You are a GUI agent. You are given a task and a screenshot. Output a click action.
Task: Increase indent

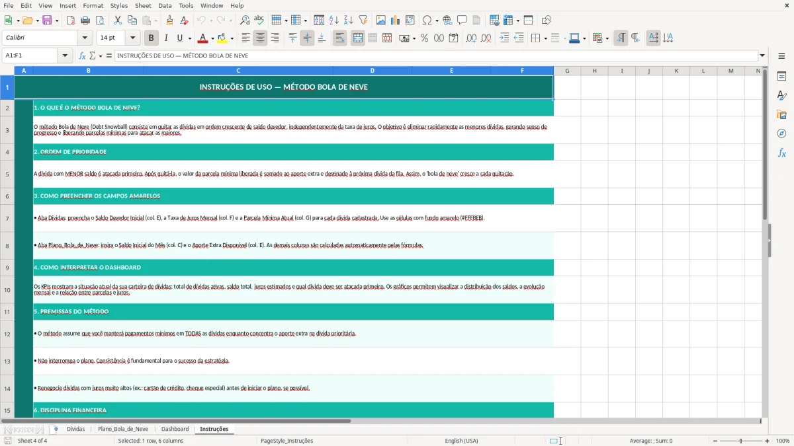[x=504, y=38]
